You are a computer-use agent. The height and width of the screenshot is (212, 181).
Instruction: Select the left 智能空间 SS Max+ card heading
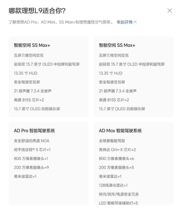tap(32, 45)
